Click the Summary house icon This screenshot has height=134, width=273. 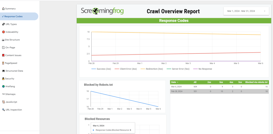[x=3, y=9]
